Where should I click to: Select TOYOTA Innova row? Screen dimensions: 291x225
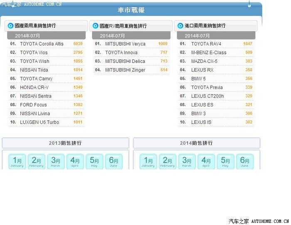[x=131, y=52]
